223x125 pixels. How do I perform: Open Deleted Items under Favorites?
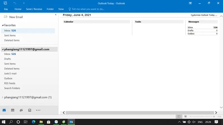(12, 40)
